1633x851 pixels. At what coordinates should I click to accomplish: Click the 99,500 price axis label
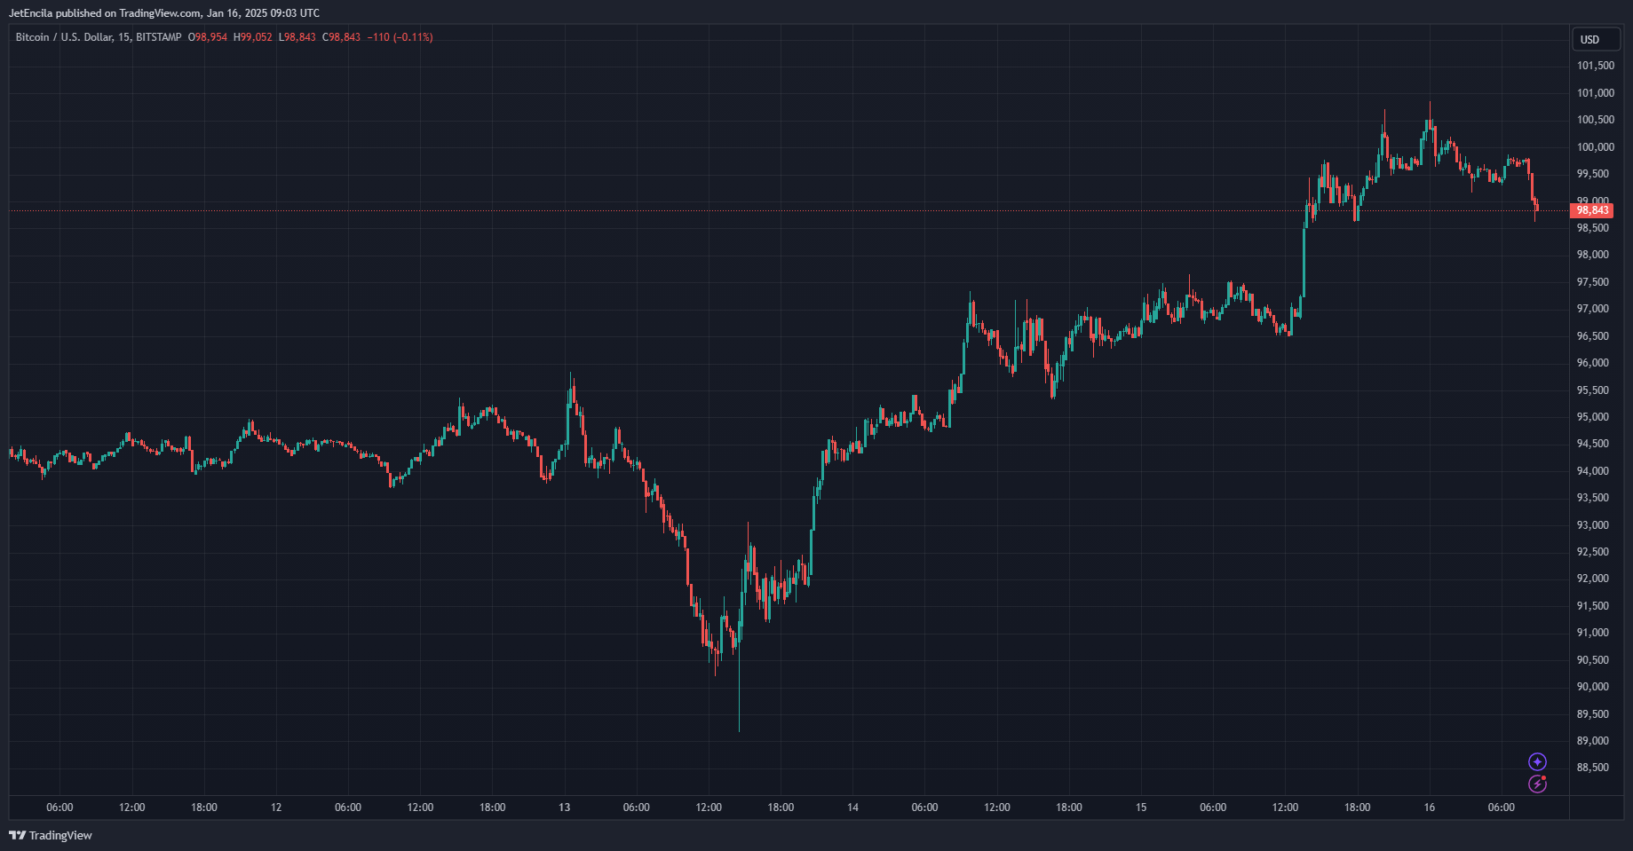[x=1593, y=174]
